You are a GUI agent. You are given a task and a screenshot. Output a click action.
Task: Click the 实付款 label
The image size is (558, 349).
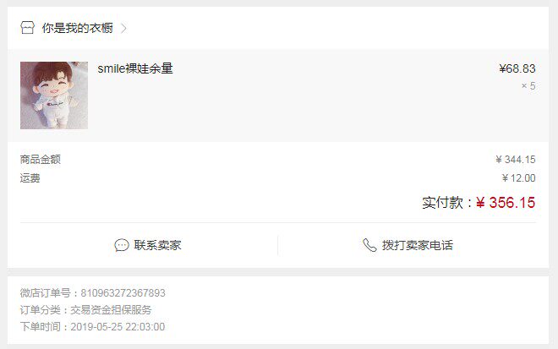pos(443,203)
